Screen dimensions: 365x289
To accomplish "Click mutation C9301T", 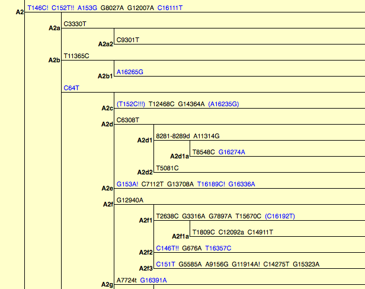I will click(128, 40).
